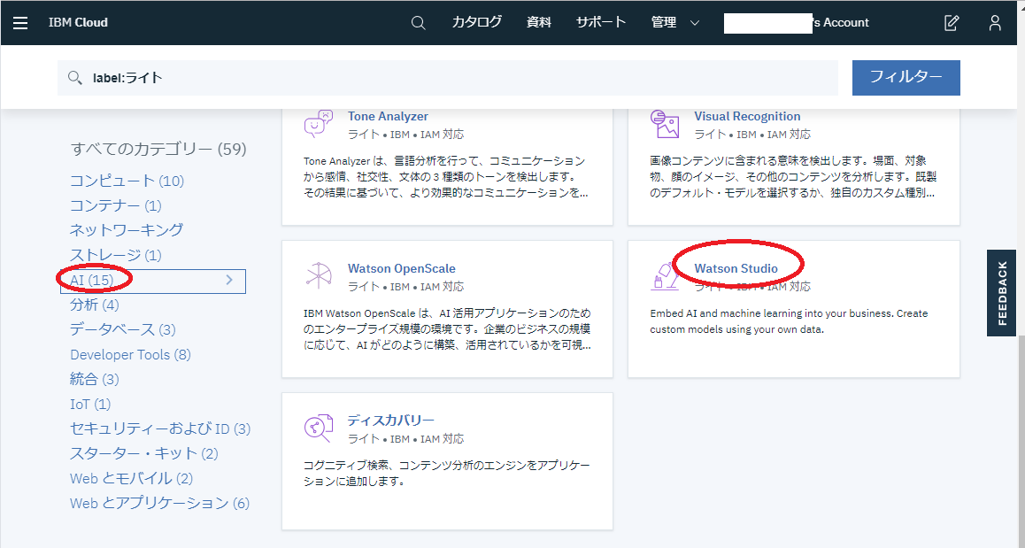This screenshot has height=548, width=1025.
Task: Select the ネットワーキング category
Action: [x=127, y=230]
